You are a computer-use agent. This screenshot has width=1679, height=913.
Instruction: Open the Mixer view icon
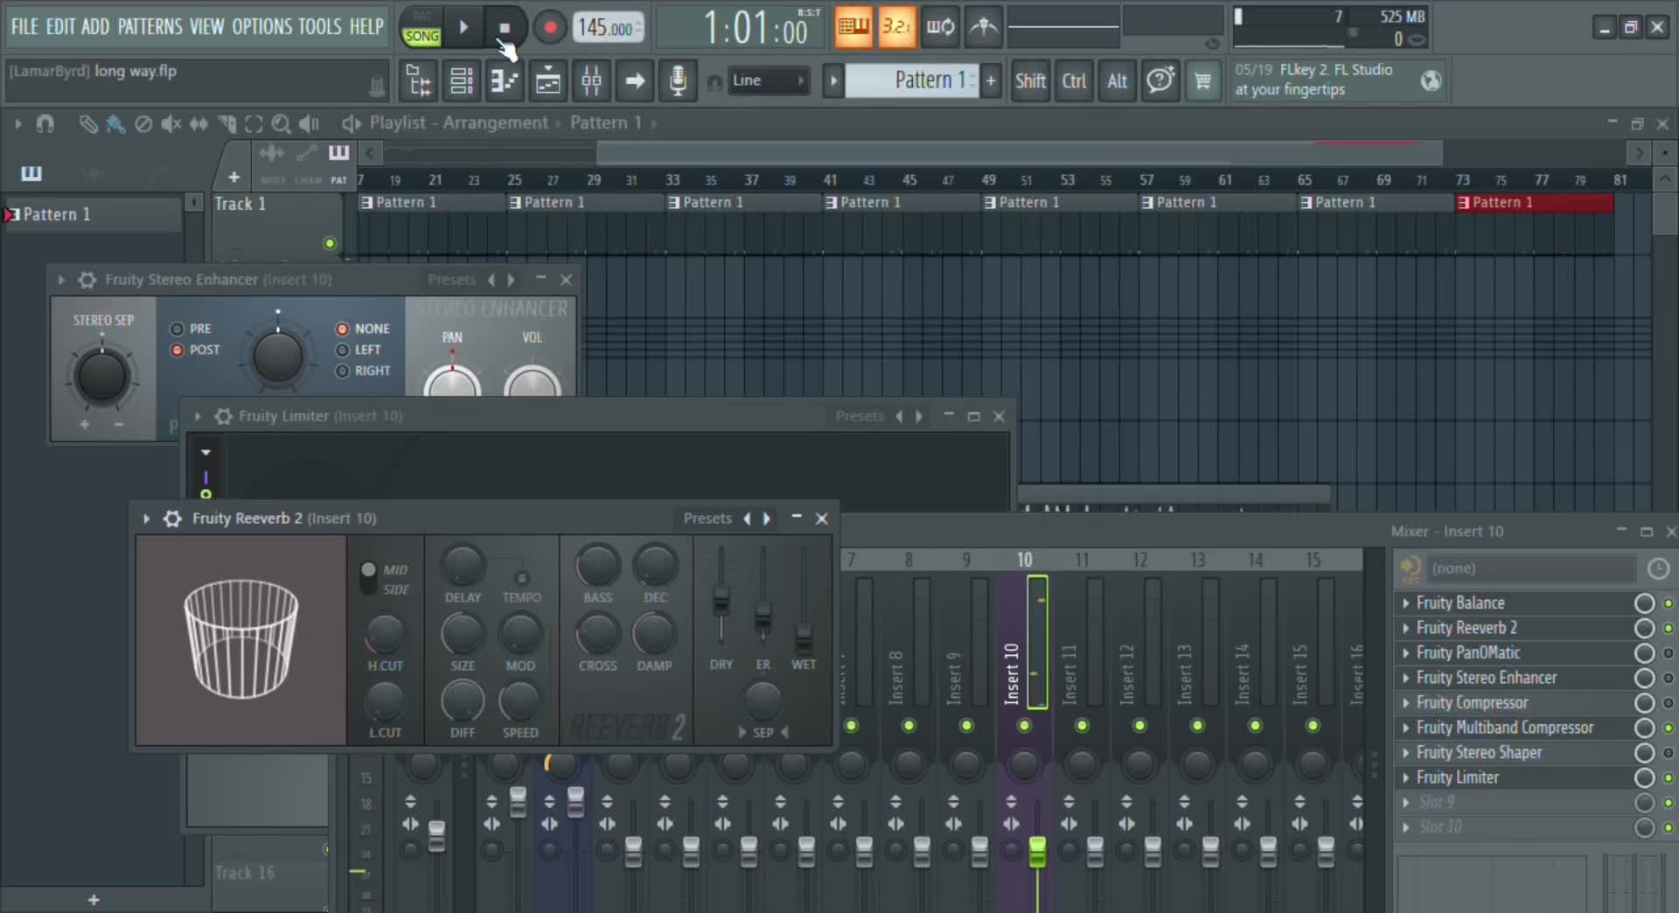coord(591,81)
